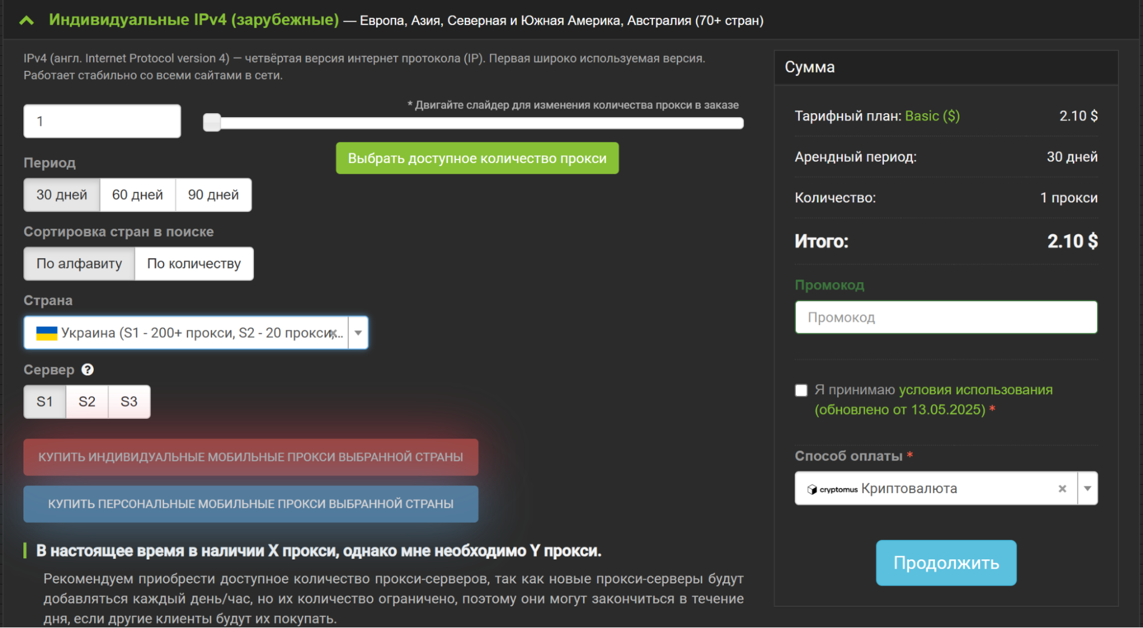Click the proxy quantity slider handle
The image size is (1143, 628).
(x=212, y=122)
